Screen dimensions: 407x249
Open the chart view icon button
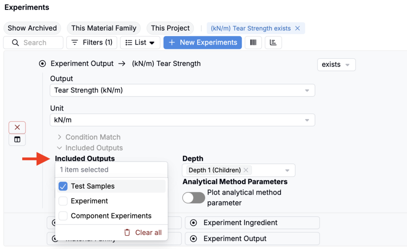tap(273, 43)
